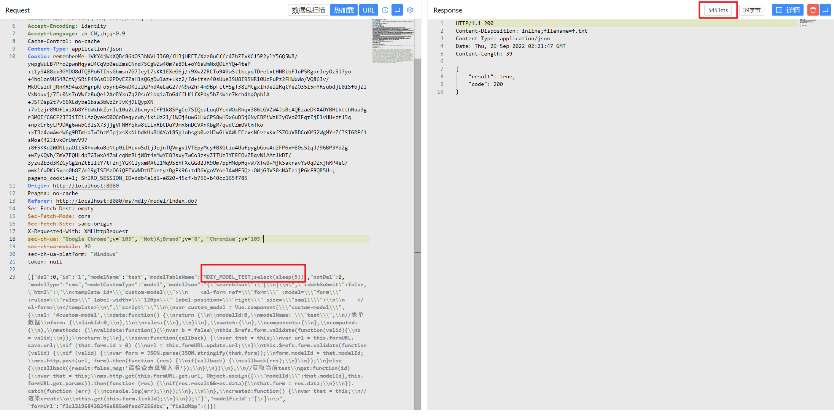Click the URL button

click(369, 10)
